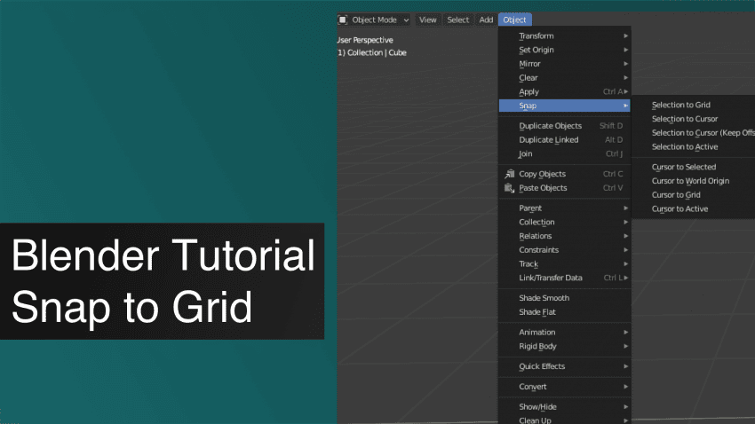Viewport: 755px width, 424px height.
Task: Choose Copy Objects entry
Action: click(564, 174)
